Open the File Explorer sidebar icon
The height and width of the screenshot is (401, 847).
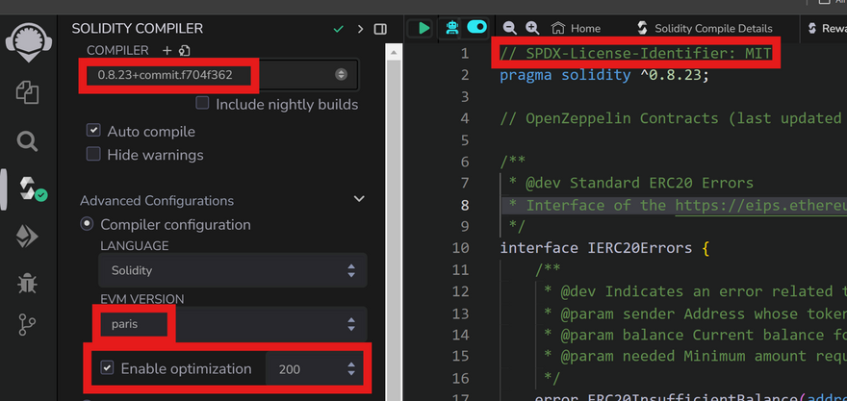pos(27,92)
